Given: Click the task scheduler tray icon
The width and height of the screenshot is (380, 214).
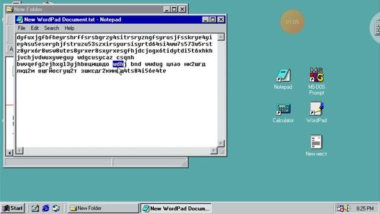Looking at the screenshot, I should [x=340, y=208].
